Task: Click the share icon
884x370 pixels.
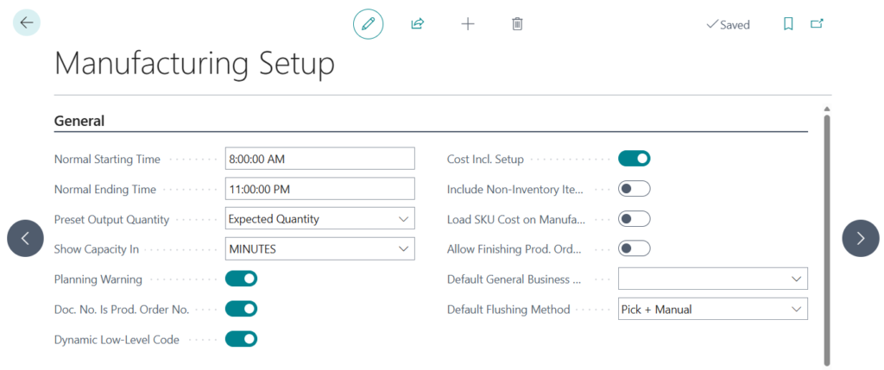Action: click(x=418, y=24)
